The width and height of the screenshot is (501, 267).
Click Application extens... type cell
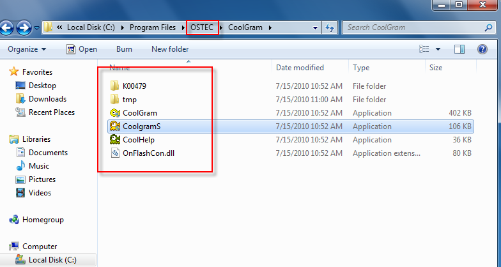pyautogui.click(x=386, y=153)
